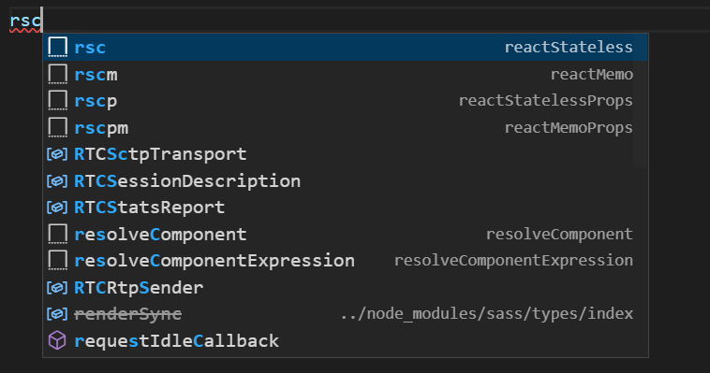This screenshot has height=373, width=710.
Task: Select the rsc reactStateless suggestion
Action: coord(346,47)
